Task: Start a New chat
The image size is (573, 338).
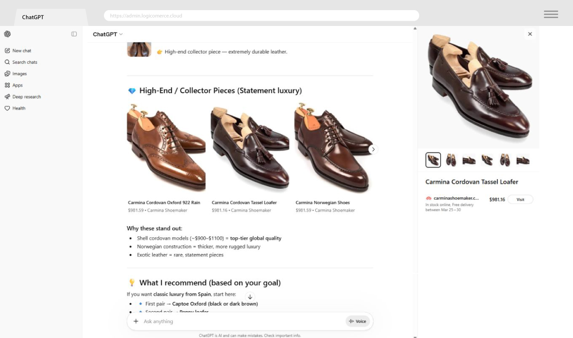Action: [22, 51]
